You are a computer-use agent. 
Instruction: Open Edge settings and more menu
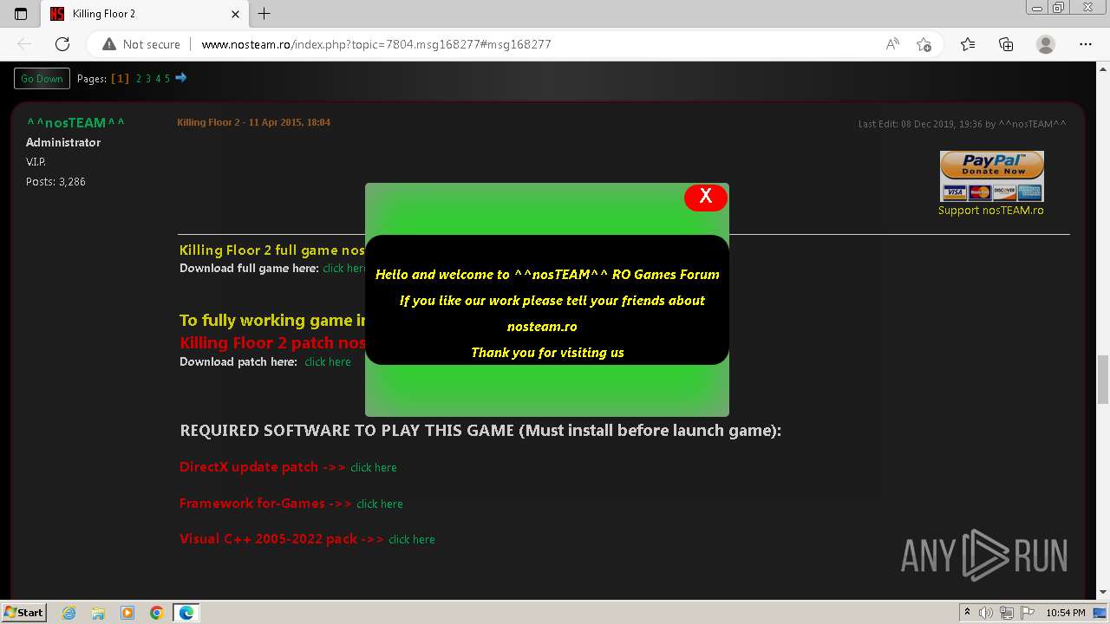tap(1086, 44)
